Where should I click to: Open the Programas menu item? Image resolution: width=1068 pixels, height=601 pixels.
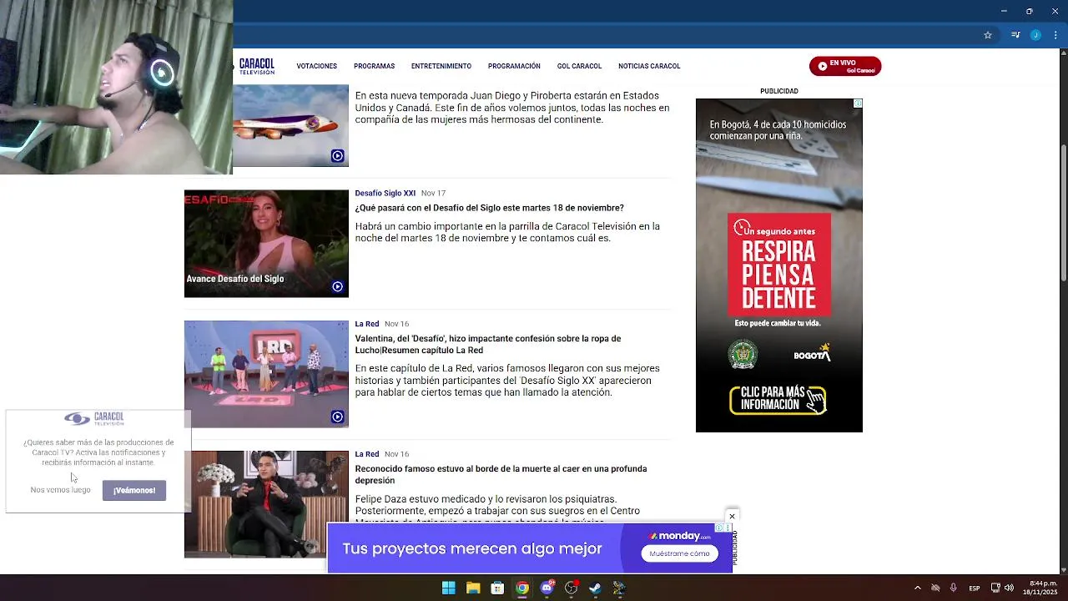pyautogui.click(x=374, y=66)
